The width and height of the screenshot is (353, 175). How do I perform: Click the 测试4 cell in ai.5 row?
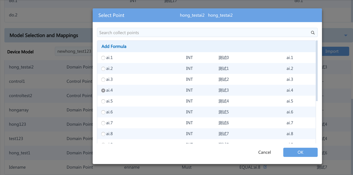pyautogui.click(x=223, y=101)
